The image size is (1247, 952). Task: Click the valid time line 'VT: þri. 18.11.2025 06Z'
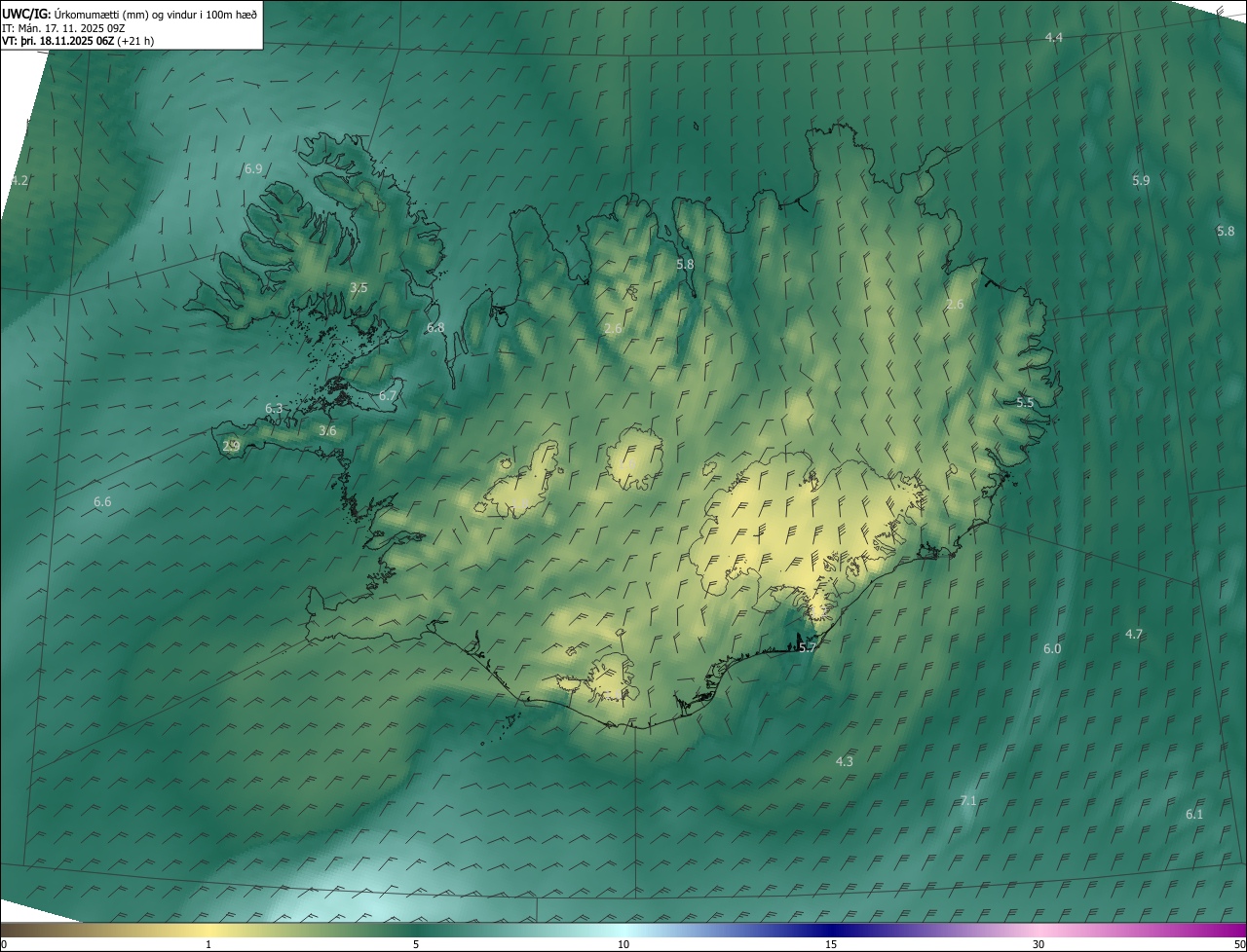[57, 41]
